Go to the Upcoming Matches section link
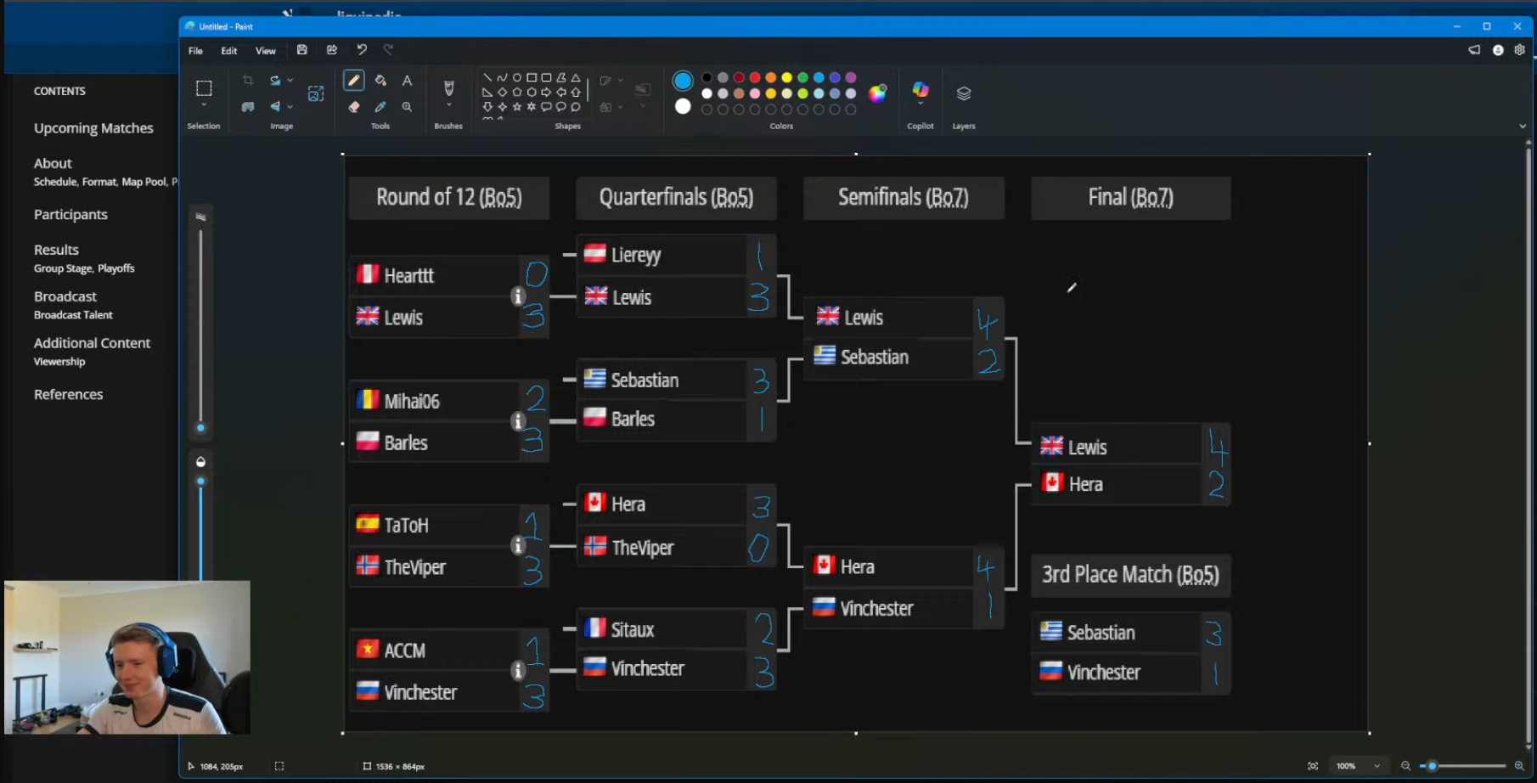Image resolution: width=1537 pixels, height=783 pixels. pyautogui.click(x=93, y=128)
